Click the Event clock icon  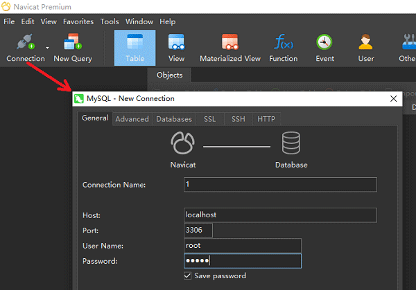324,42
